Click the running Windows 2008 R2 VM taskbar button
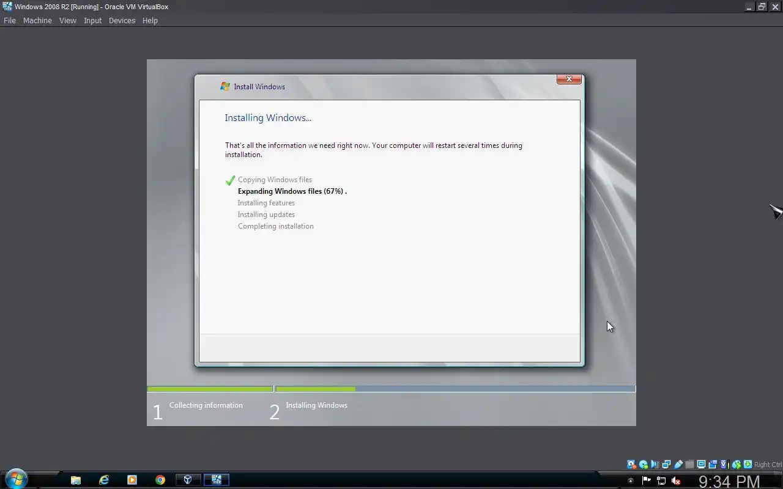The image size is (783, 489). 217,480
